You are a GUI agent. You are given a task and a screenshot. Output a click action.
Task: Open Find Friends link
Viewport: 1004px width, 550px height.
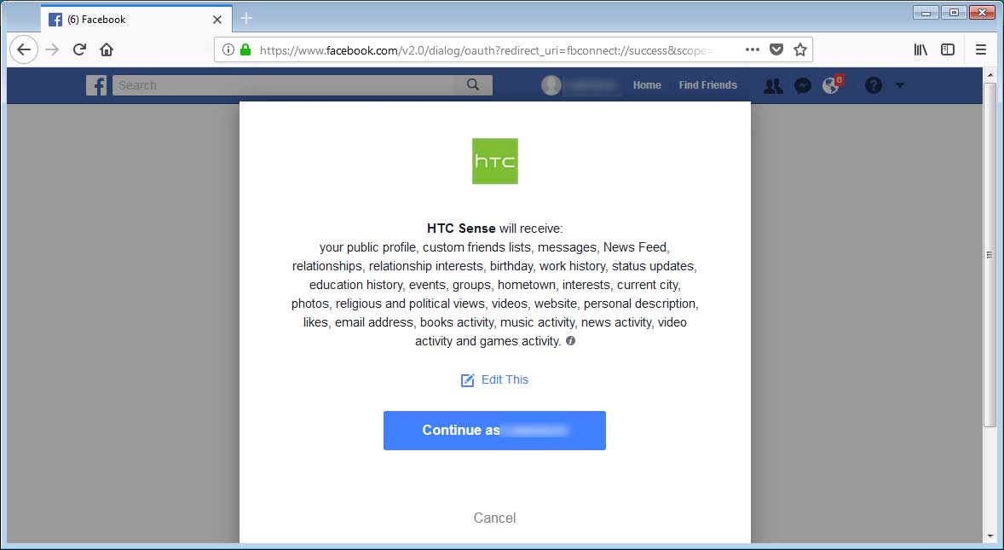pyautogui.click(x=707, y=85)
